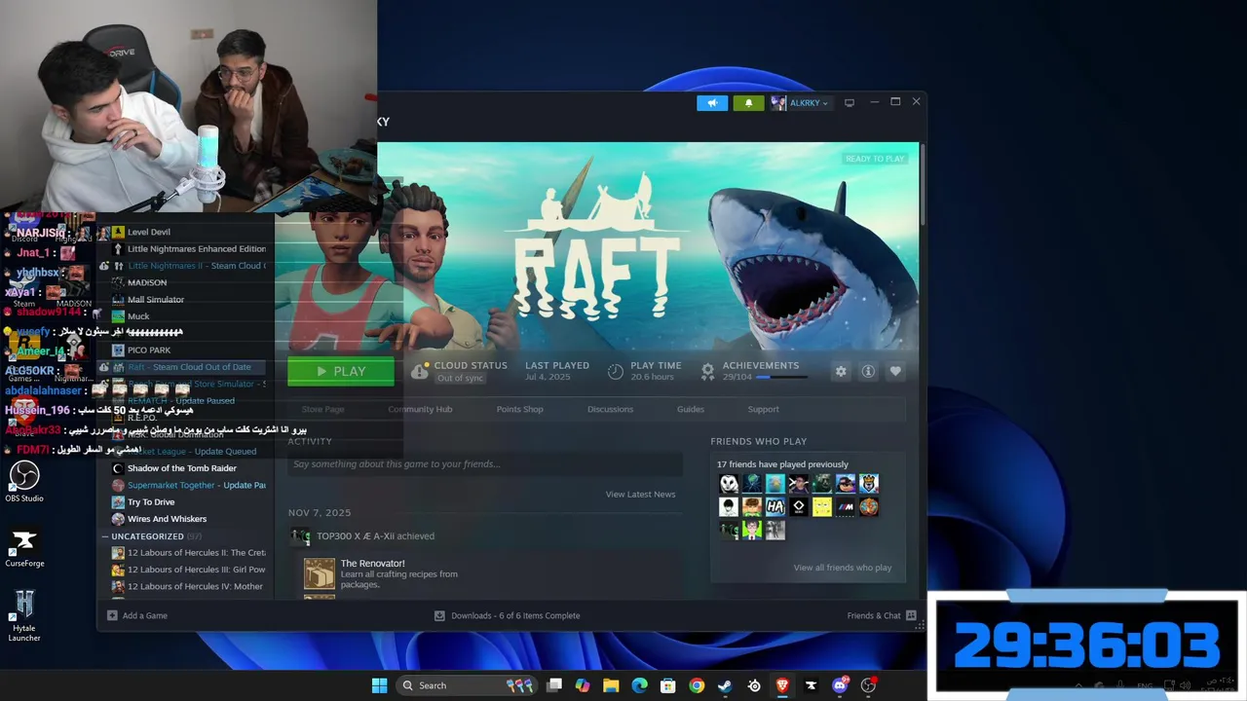Click the achievements progress bar
1247x701 pixels.
781,377
